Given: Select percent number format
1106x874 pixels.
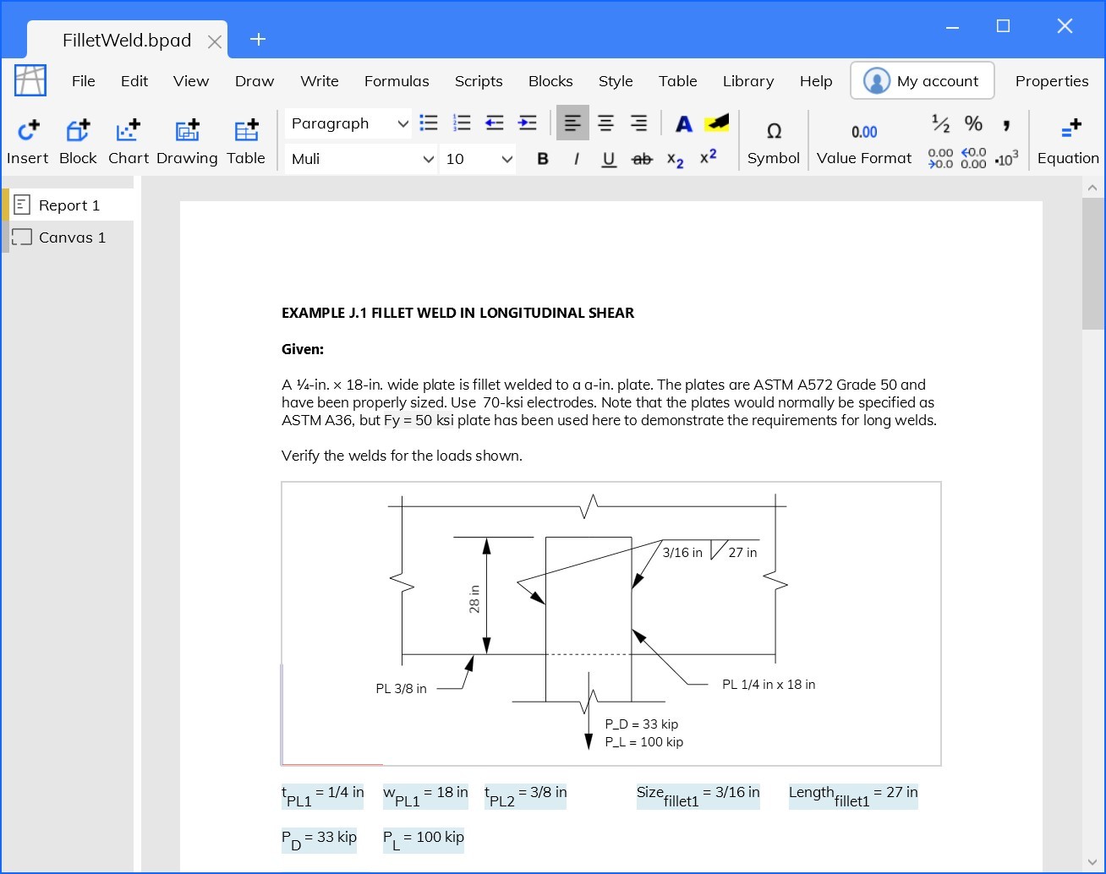Looking at the screenshot, I should (x=973, y=123).
